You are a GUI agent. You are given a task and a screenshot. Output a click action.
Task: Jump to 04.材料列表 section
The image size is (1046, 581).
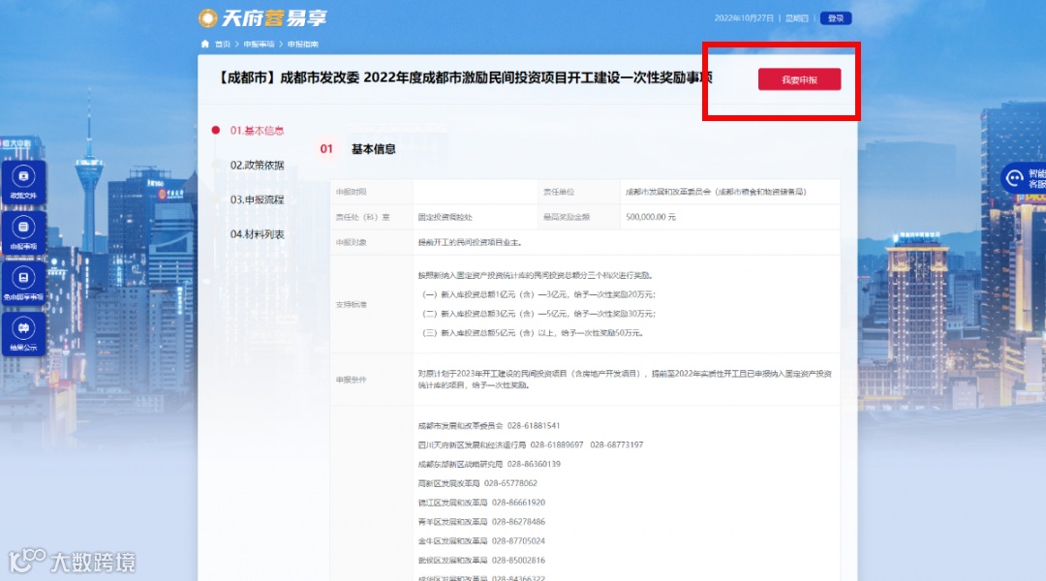pyautogui.click(x=257, y=234)
